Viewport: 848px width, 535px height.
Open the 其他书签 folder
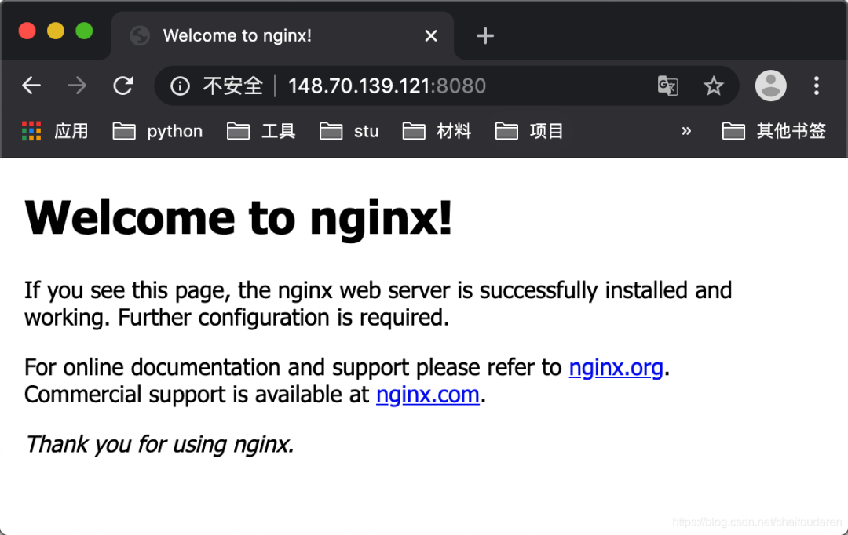coord(774,131)
